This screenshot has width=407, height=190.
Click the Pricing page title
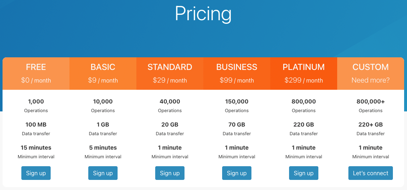203,14
